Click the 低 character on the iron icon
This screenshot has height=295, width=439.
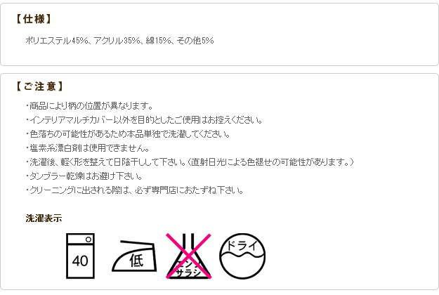[x=137, y=261]
